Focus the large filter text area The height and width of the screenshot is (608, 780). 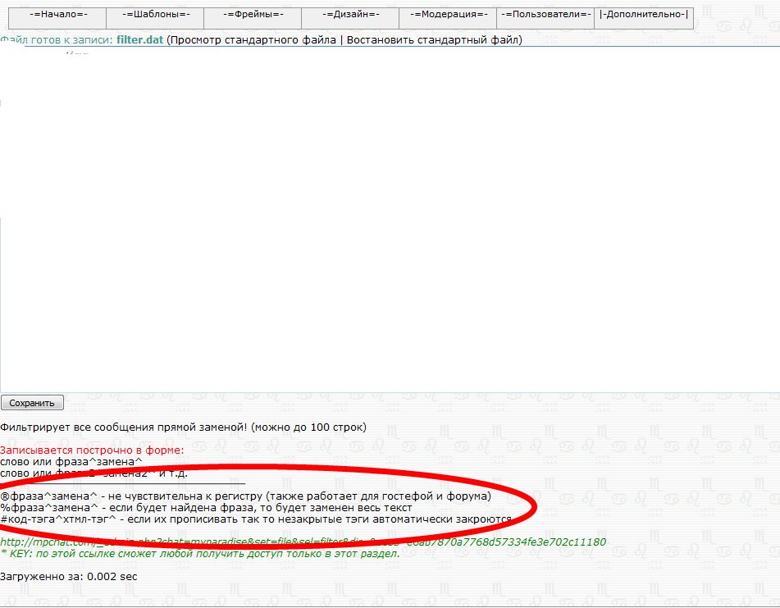390,222
